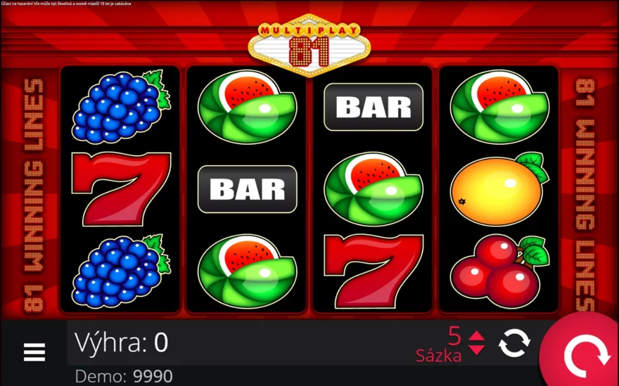619x386 pixels.
Task: Click the cherries symbol on fourth reel
Action: click(499, 271)
